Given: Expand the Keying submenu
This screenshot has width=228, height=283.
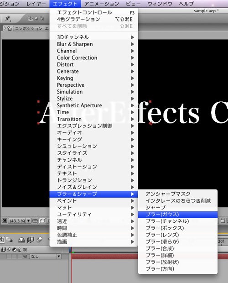Looking at the screenshot, I should (x=94, y=78).
